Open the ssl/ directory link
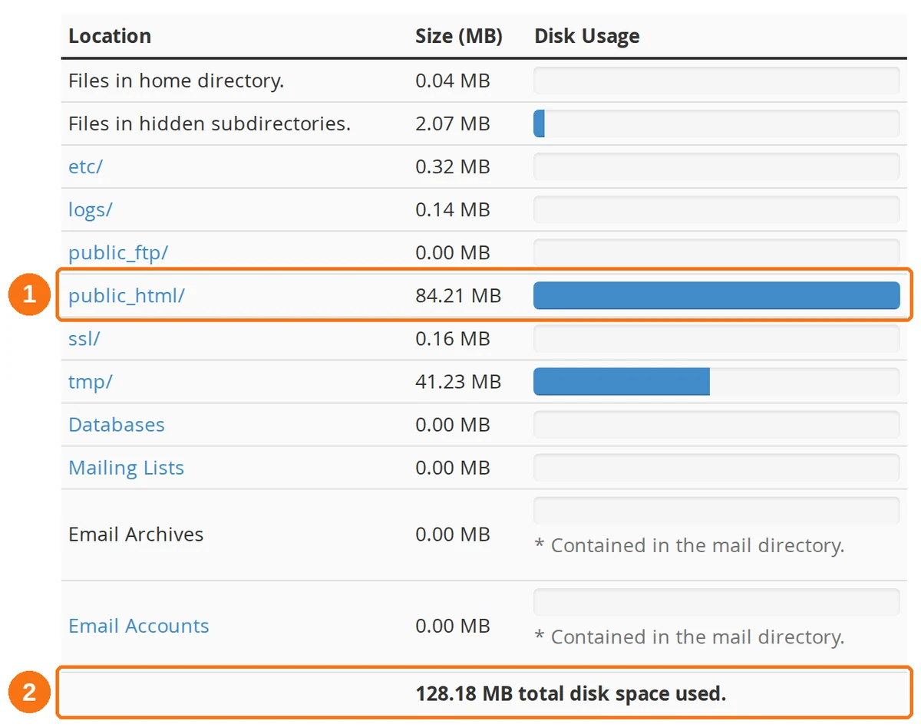Image resolution: width=921 pixels, height=727 pixels. (84, 338)
